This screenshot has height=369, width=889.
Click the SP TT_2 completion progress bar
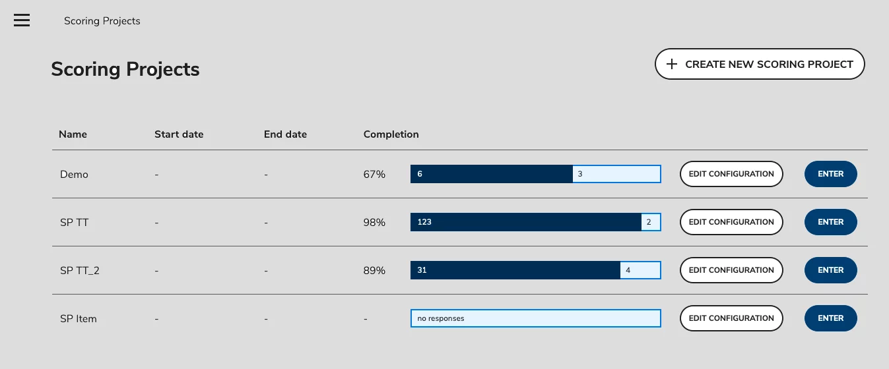coord(535,270)
